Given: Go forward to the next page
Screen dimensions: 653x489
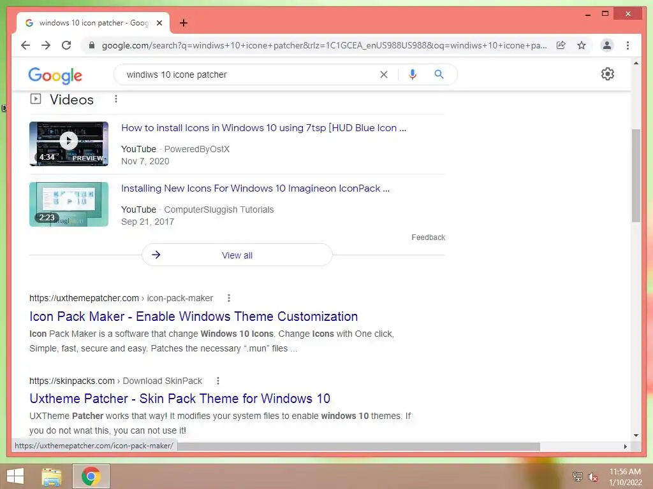Looking at the screenshot, I should pyautogui.click(x=46, y=45).
